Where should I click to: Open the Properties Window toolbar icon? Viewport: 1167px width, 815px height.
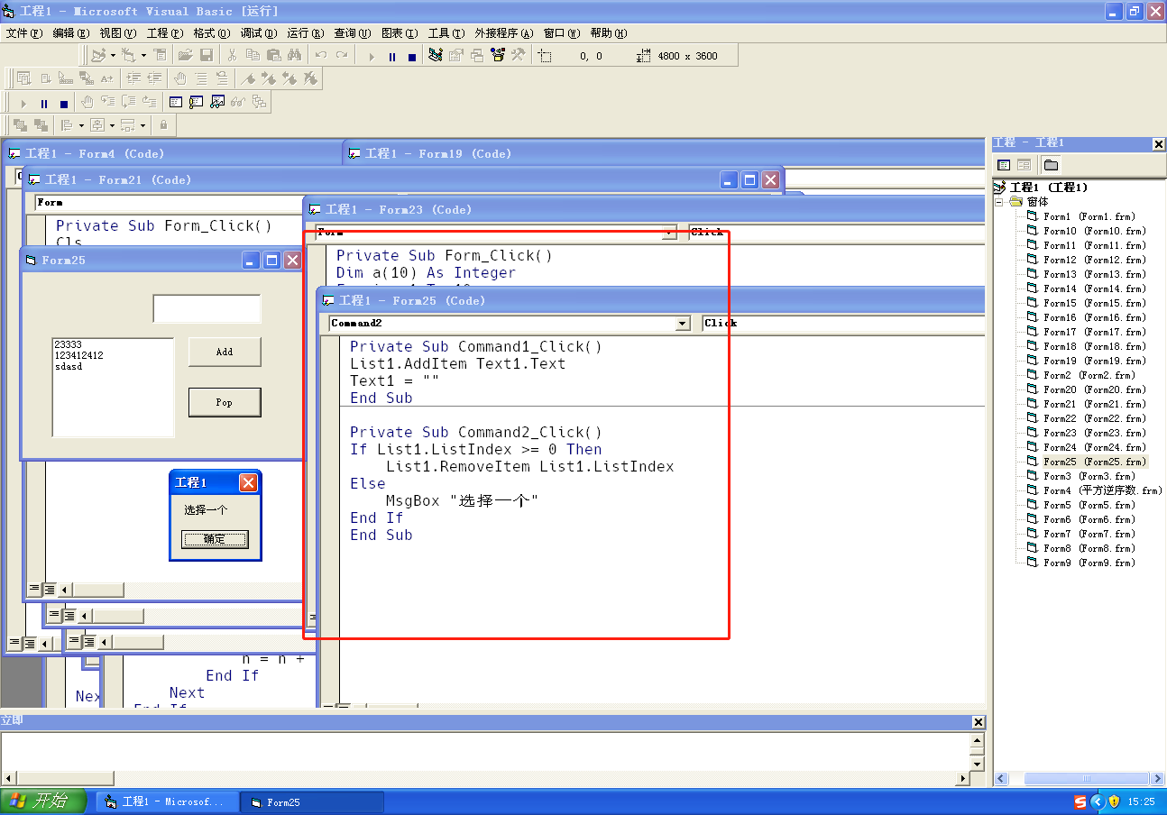(x=456, y=55)
